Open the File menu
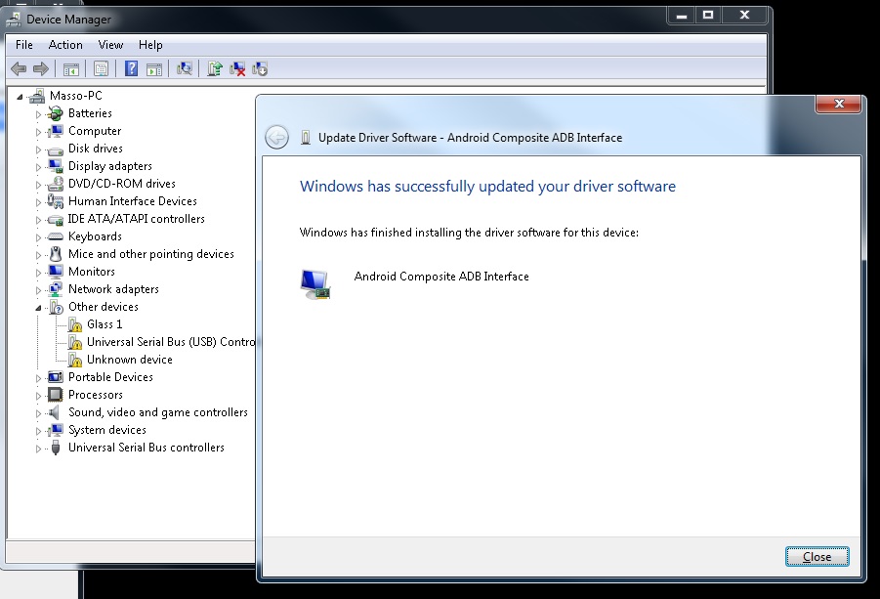 tap(24, 45)
